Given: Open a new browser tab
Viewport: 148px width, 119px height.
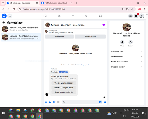Looking at the screenshot, I should point(77,3).
